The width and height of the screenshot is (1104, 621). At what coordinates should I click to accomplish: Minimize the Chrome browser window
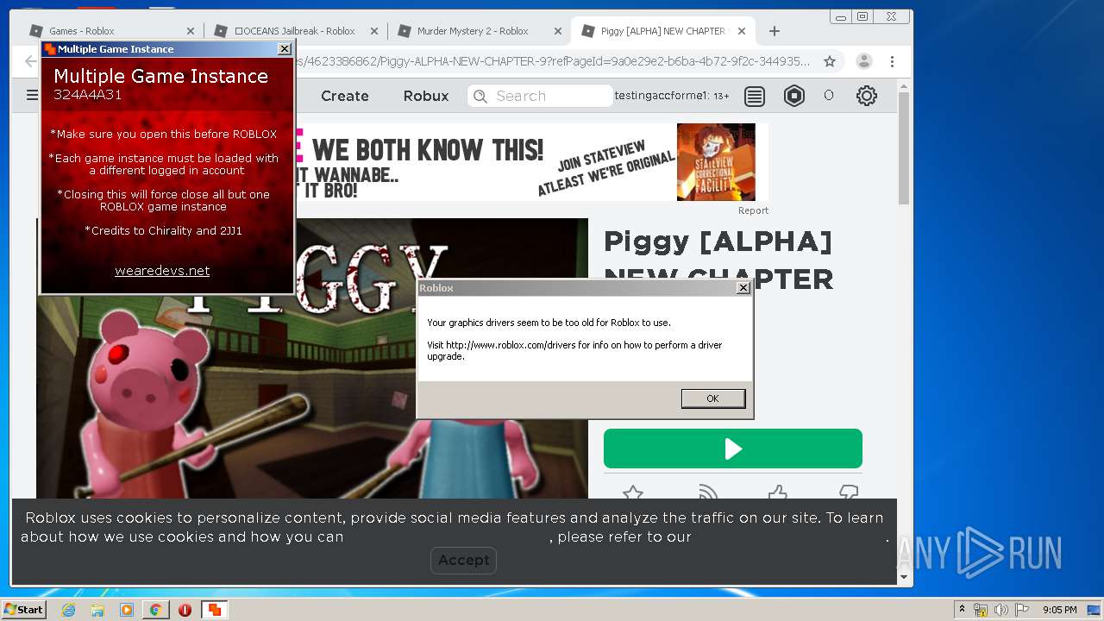841,16
